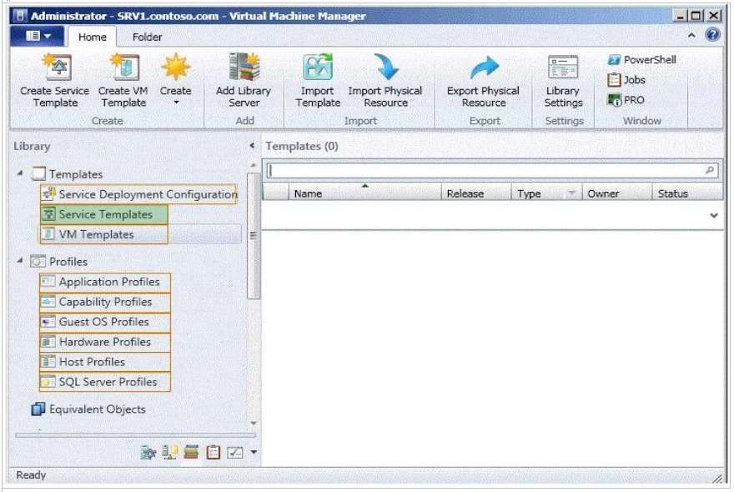Viewport: 734px width, 492px height.
Task: Select the Capability Profiles node
Action: click(105, 302)
